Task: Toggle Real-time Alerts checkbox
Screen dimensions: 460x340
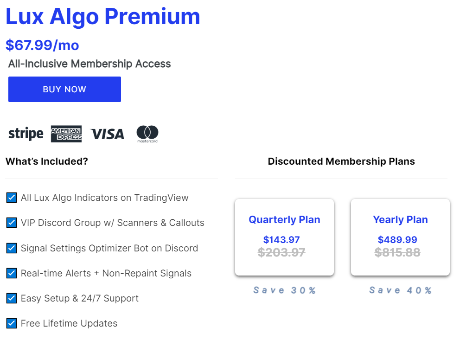Action: [x=12, y=273]
